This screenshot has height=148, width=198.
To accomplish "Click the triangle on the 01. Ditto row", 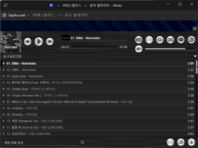I will coord(4,64).
